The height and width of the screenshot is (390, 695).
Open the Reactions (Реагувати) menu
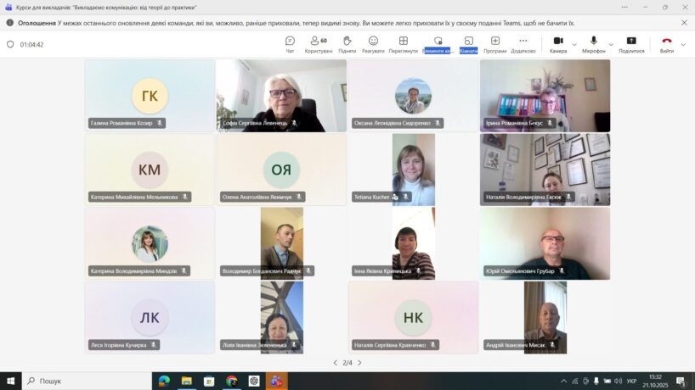tap(373, 43)
